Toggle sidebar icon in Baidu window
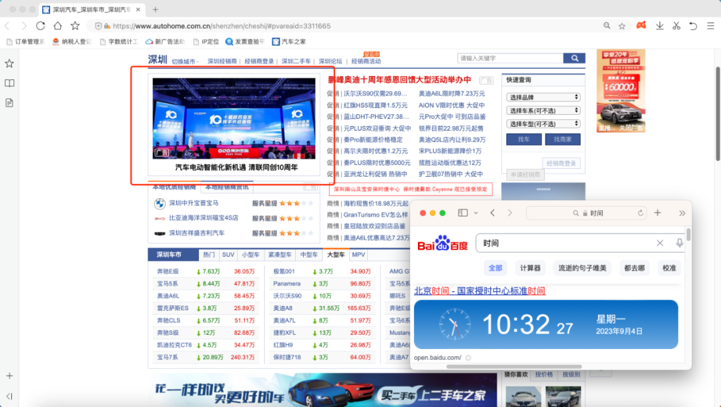 pos(463,213)
